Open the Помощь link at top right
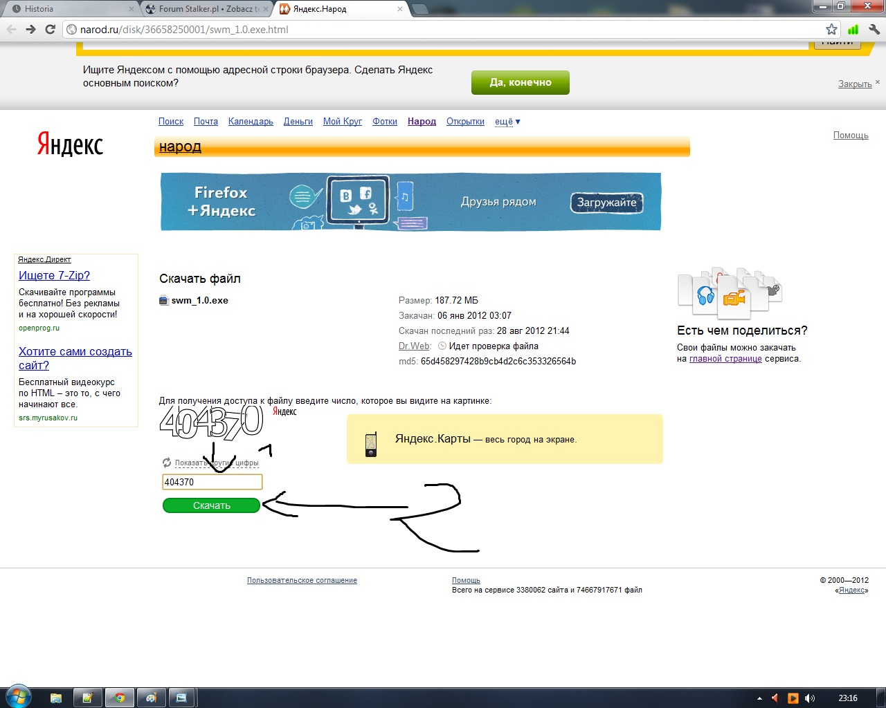Screen dimensions: 886x708 point(851,135)
